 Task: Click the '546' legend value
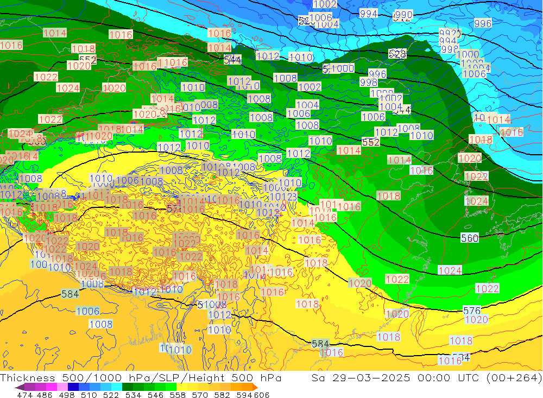point(155,395)
